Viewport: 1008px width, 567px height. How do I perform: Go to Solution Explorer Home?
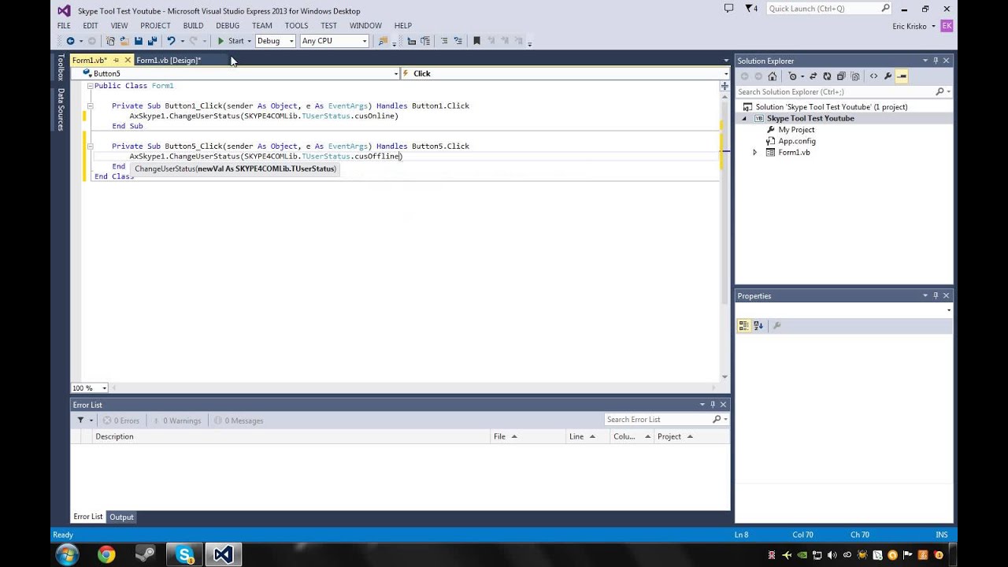(773, 76)
